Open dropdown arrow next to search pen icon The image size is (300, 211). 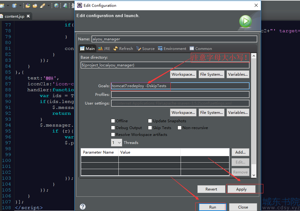click(x=48, y=6)
